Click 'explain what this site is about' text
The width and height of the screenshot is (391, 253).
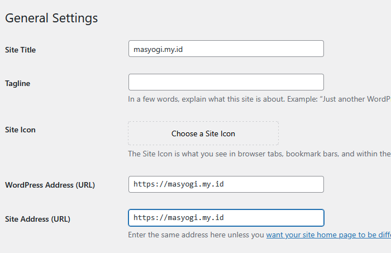[x=230, y=99]
